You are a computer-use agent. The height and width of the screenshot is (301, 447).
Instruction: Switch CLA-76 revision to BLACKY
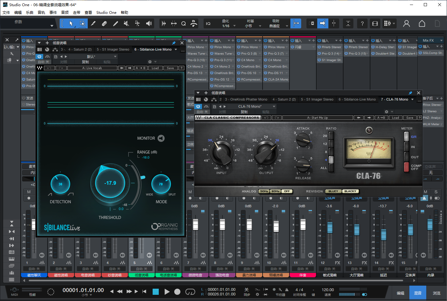coord(350,191)
